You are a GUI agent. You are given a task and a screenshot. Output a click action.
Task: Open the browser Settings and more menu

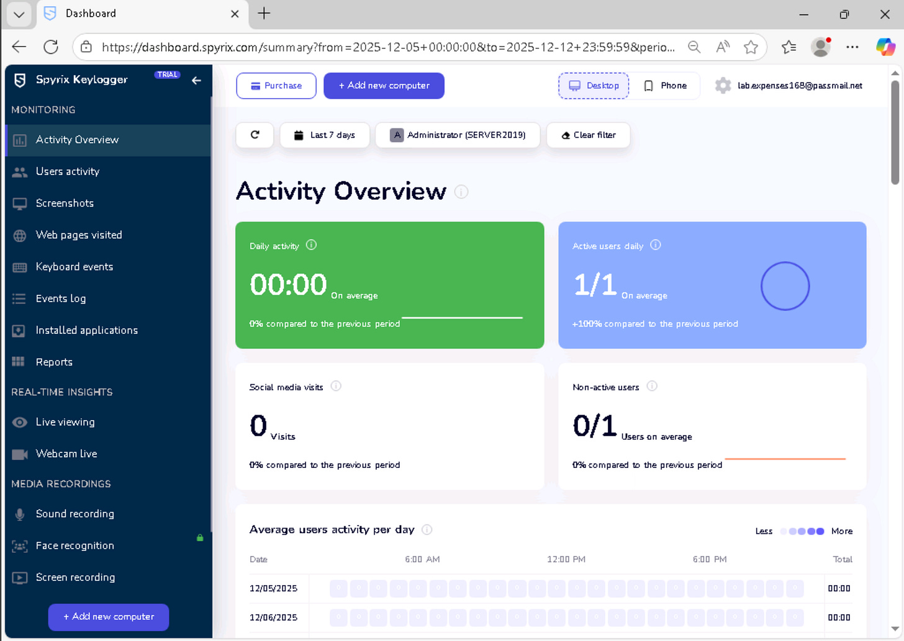pos(852,47)
